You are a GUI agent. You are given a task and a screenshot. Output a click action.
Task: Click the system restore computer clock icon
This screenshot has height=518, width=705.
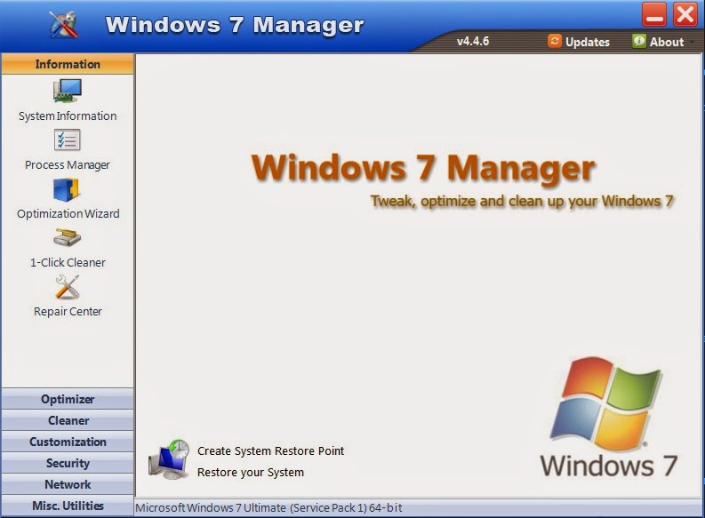coord(169,459)
